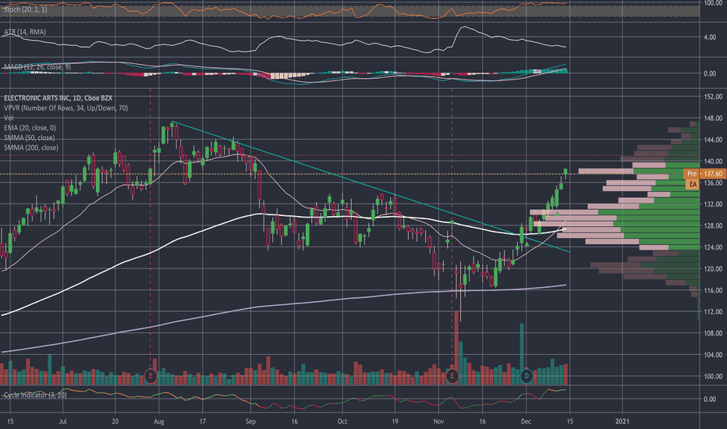Click the Sep date label on time axis
This screenshot has width=727, height=429.
click(250, 421)
